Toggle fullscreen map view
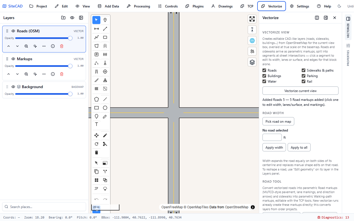Screen dimensions: 354x221 (x=252, y=19)
